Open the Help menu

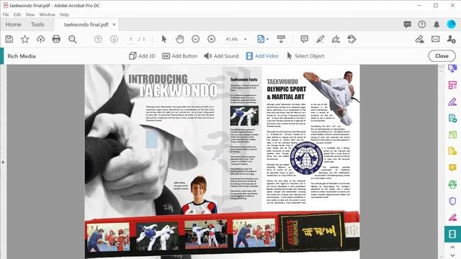(x=64, y=14)
